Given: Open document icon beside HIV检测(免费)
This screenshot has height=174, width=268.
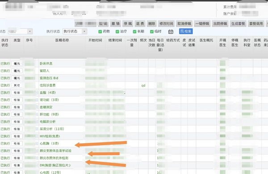Looking at the screenshot, I should (37, 136).
